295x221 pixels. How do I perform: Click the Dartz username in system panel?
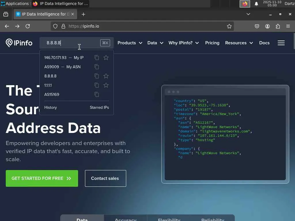(290, 3)
